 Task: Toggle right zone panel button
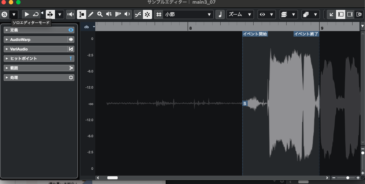(x=350, y=14)
